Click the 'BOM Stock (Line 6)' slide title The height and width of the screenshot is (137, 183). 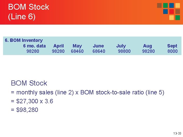(x=28, y=12)
